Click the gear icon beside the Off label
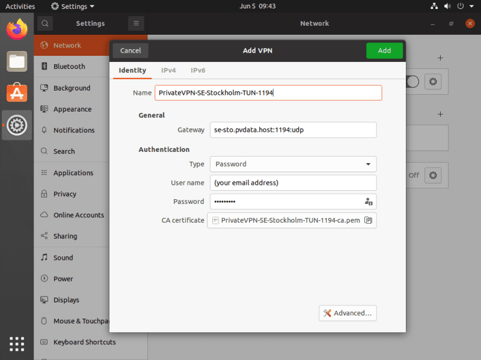 pos(433,175)
